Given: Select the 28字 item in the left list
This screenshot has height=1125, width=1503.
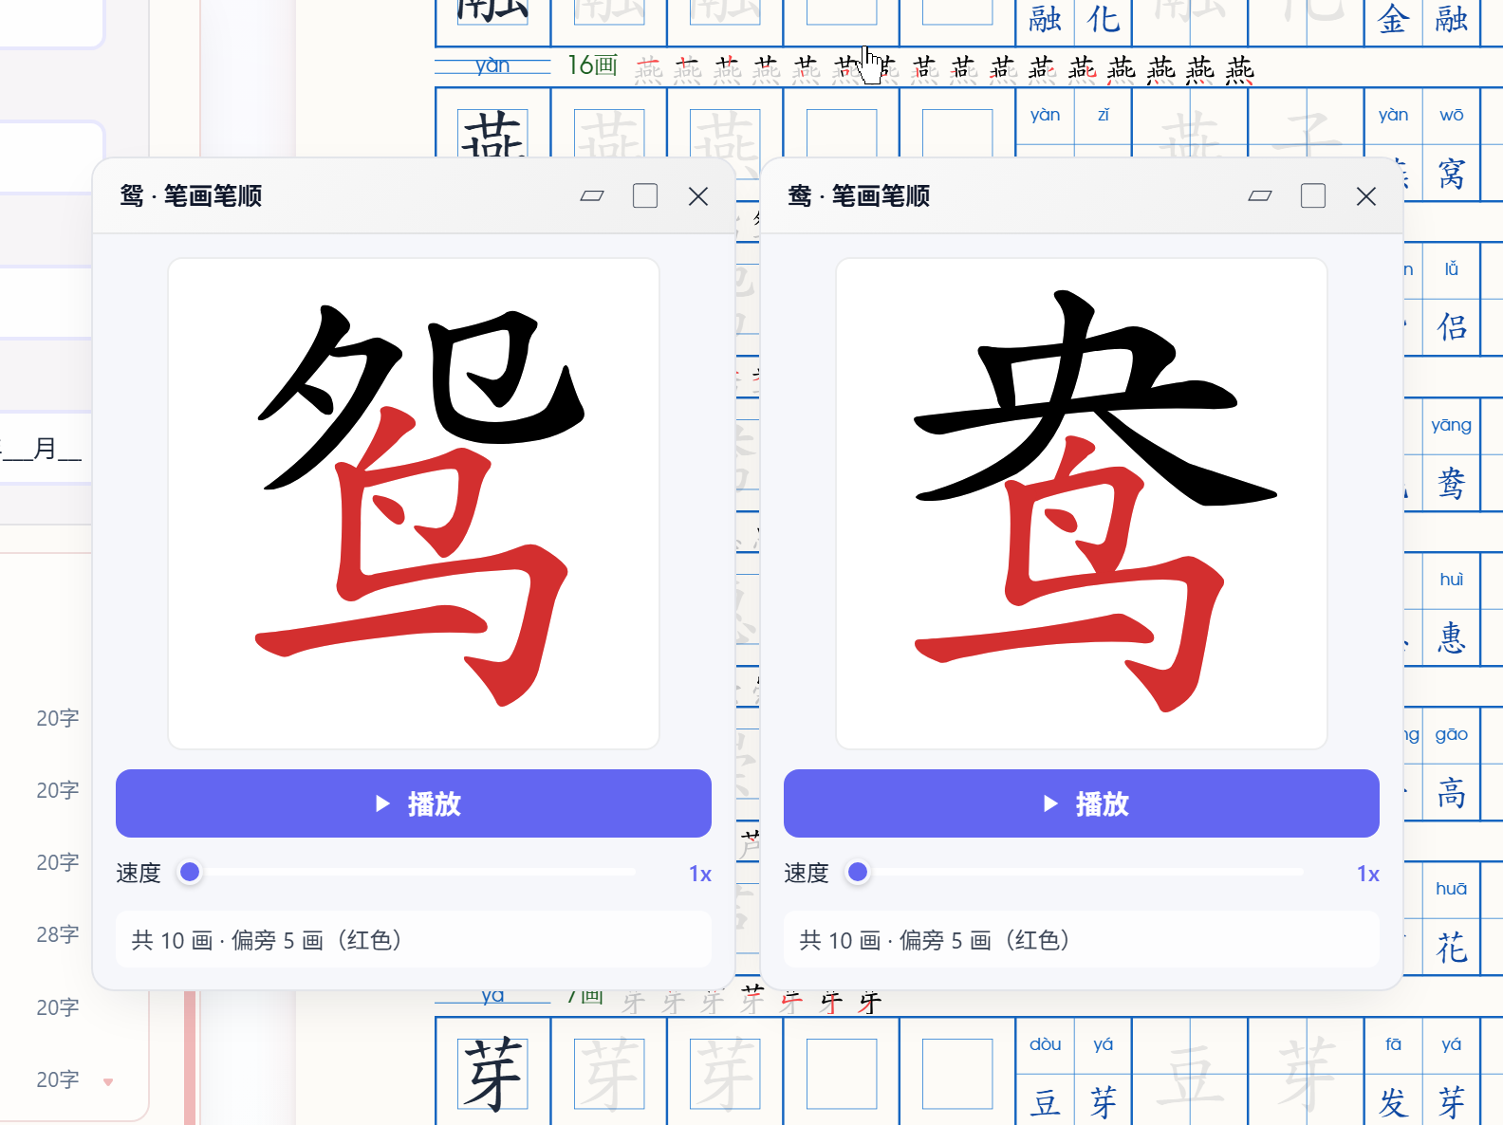Looking at the screenshot, I should pos(58,934).
